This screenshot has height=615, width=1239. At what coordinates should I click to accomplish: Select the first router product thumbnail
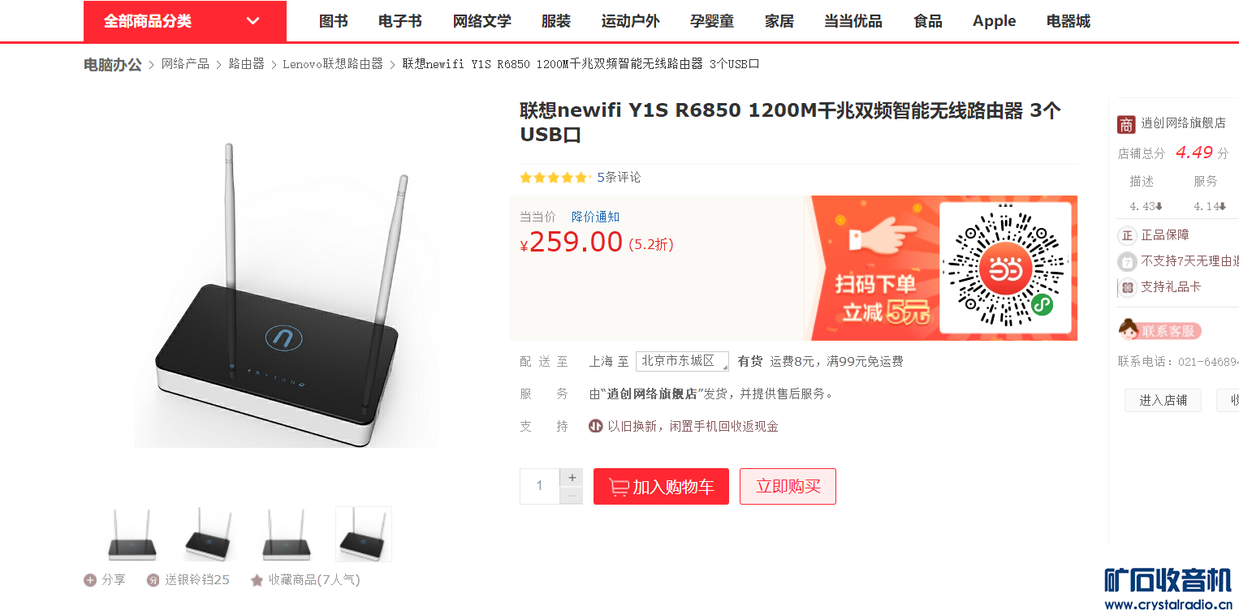[132, 534]
